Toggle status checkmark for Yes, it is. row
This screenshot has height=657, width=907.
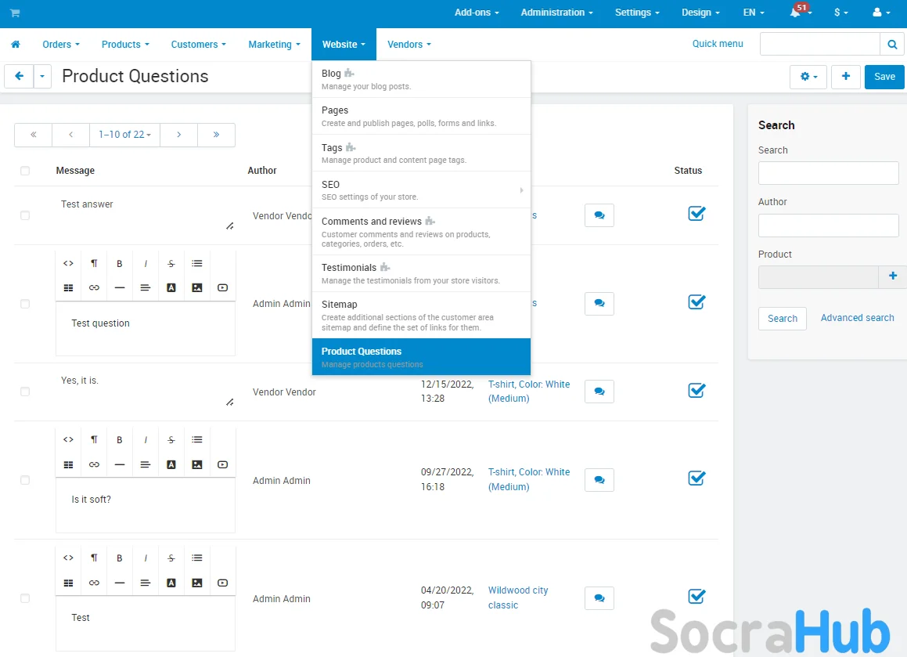click(x=696, y=390)
